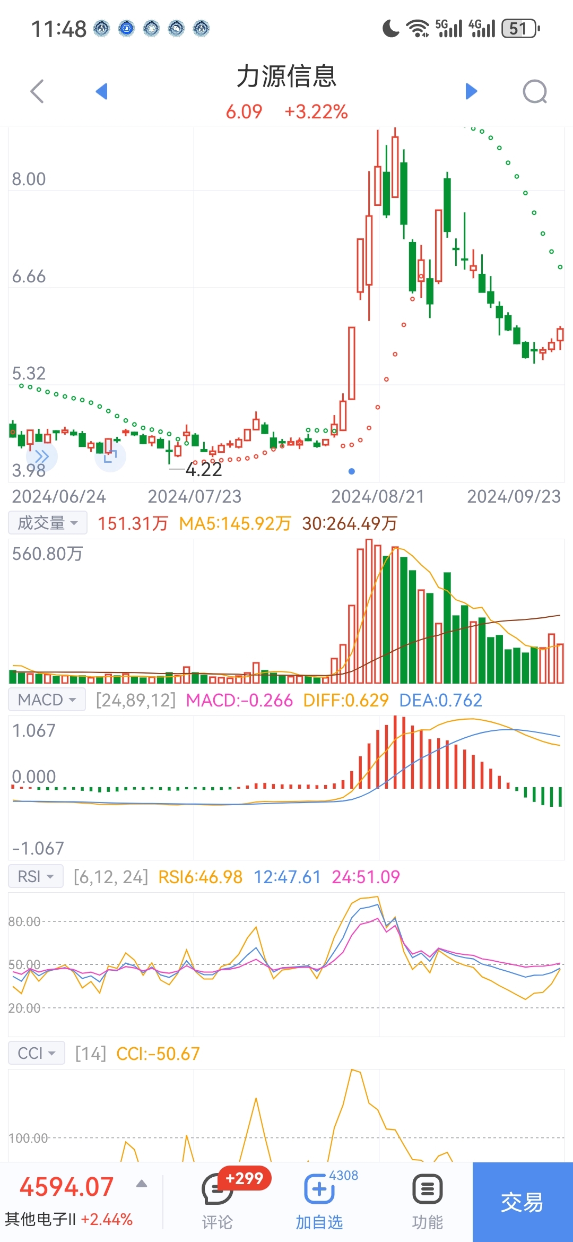Tap the price 6.09
This screenshot has height=1242, width=573.
pyautogui.click(x=244, y=111)
